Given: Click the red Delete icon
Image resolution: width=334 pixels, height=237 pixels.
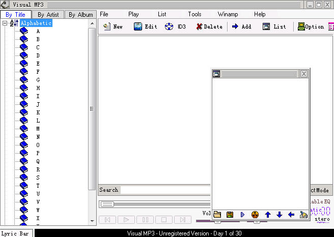Looking at the screenshot, I should [x=199, y=26].
